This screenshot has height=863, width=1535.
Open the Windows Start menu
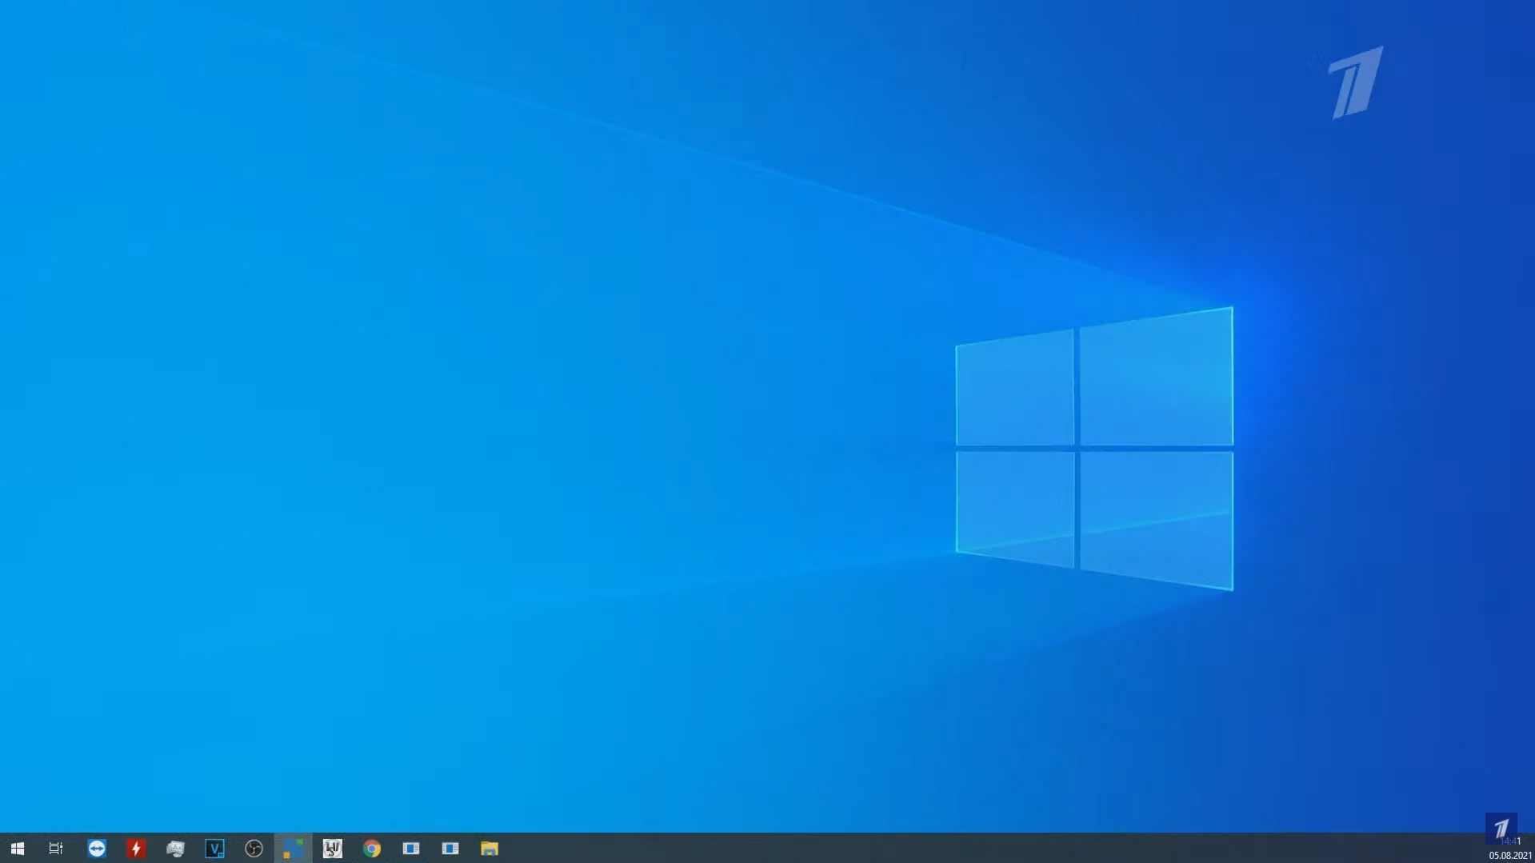(17, 848)
